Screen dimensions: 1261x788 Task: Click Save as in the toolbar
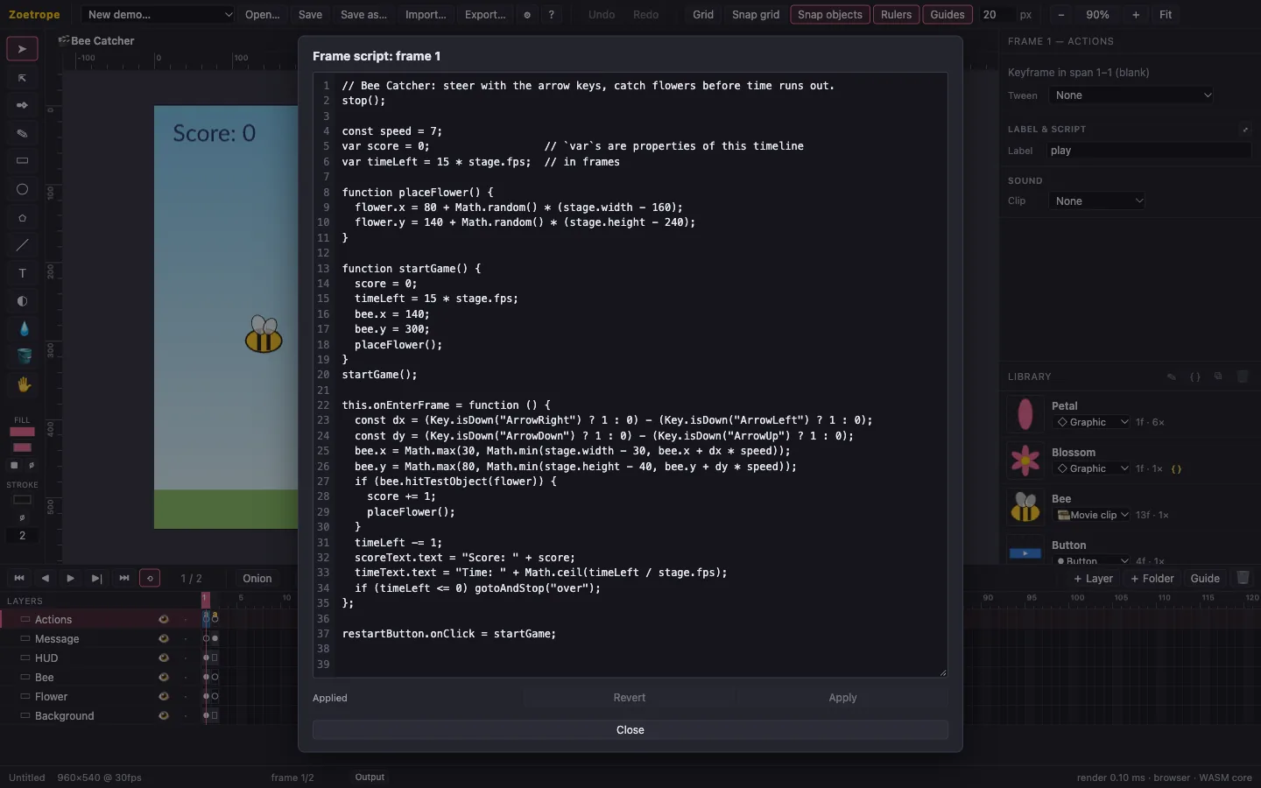coord(363,15)
